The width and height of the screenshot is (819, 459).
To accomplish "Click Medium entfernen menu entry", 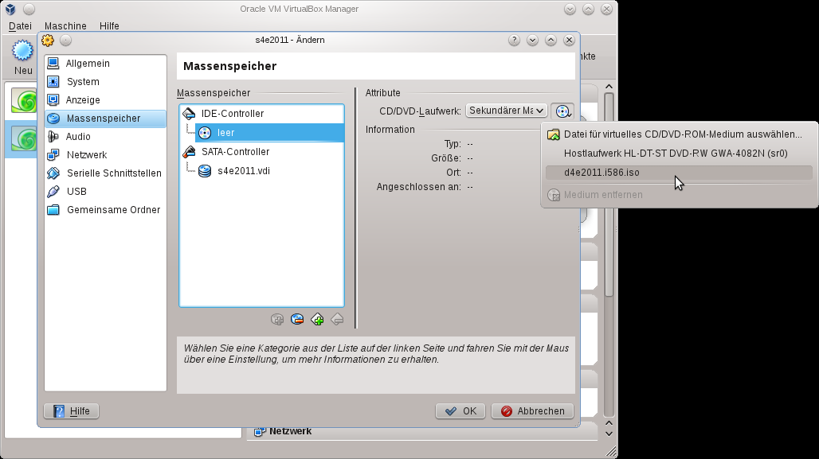I will tap(679, 195).
